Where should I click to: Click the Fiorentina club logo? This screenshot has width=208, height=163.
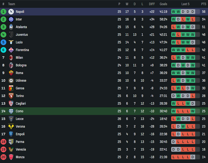pos(11,50)
